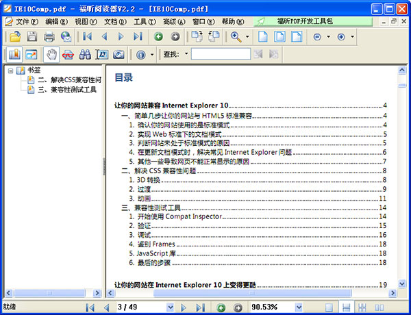Click the green previous view button in toolbar

[x=158, y=36]
